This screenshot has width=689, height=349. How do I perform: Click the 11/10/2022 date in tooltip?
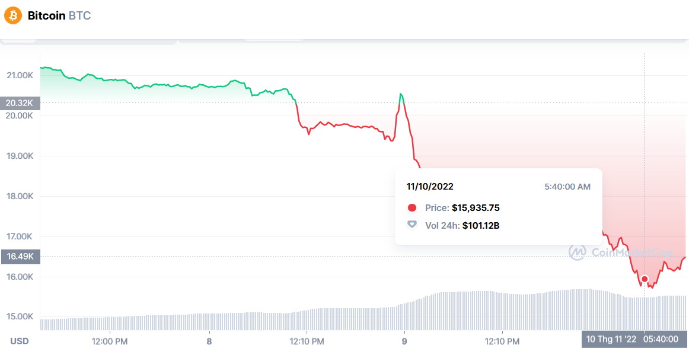(430, 187)
